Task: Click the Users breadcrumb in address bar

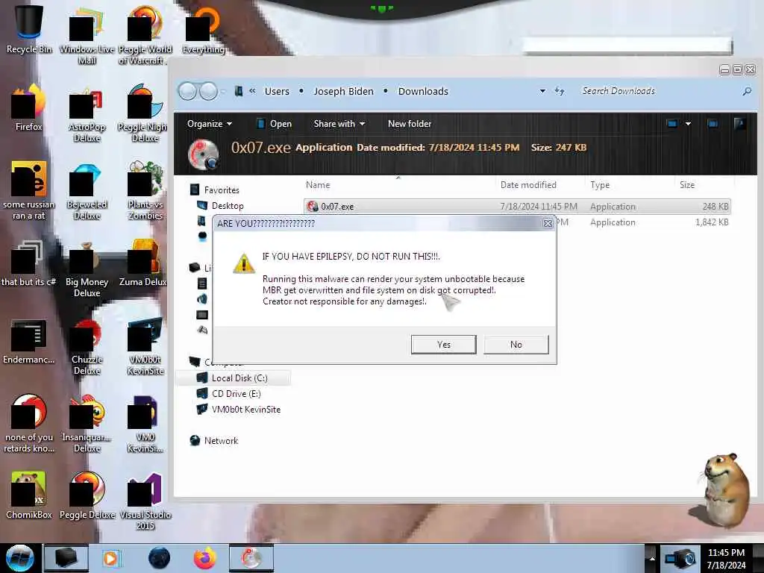Action: (x=277, y=91)
